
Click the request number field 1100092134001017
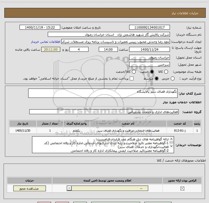click(149, 28)
